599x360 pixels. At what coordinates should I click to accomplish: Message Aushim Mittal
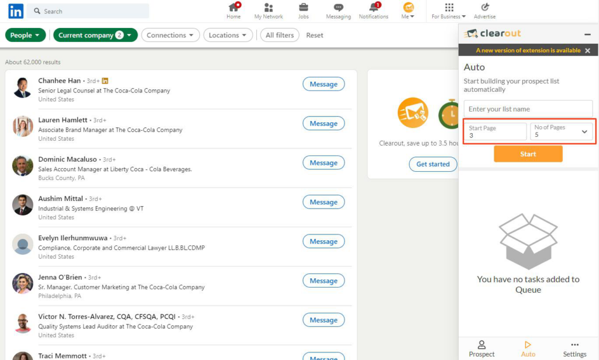pyautogui.click(x=323, y=202)
